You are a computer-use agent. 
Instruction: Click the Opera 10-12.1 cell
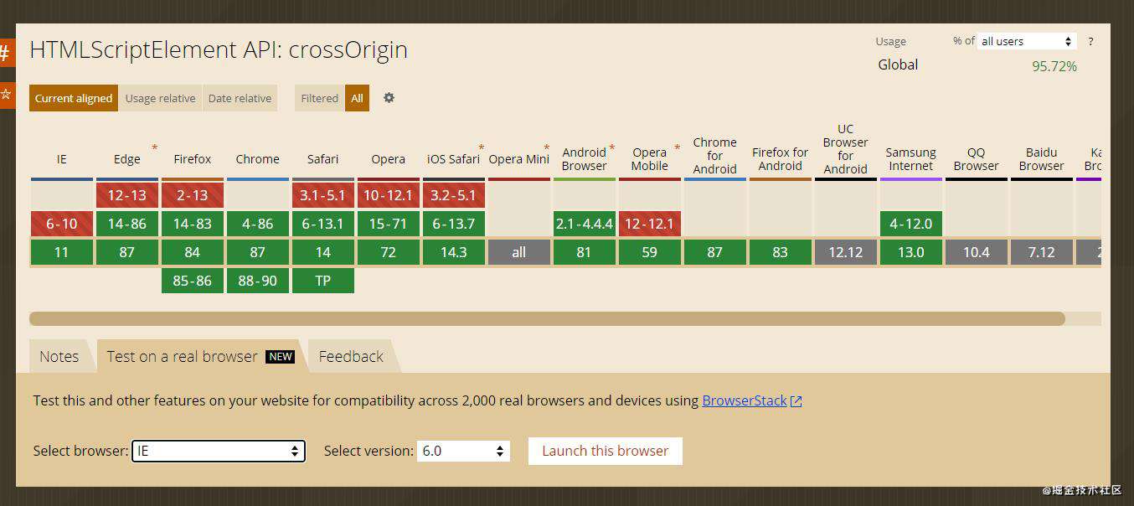click(389, 195)
